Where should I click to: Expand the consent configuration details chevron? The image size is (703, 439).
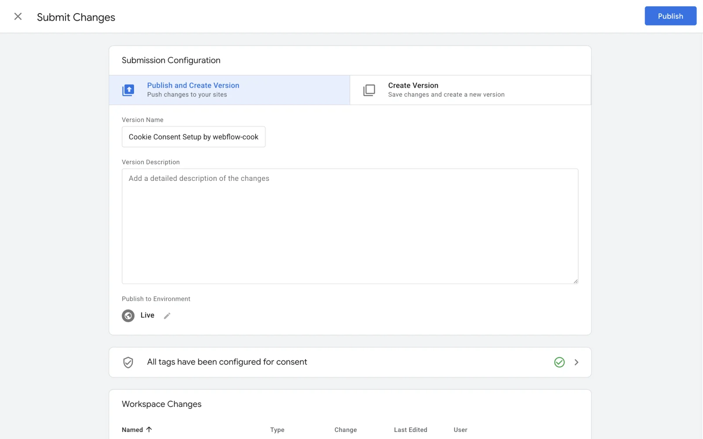click(x=576, y=362)
